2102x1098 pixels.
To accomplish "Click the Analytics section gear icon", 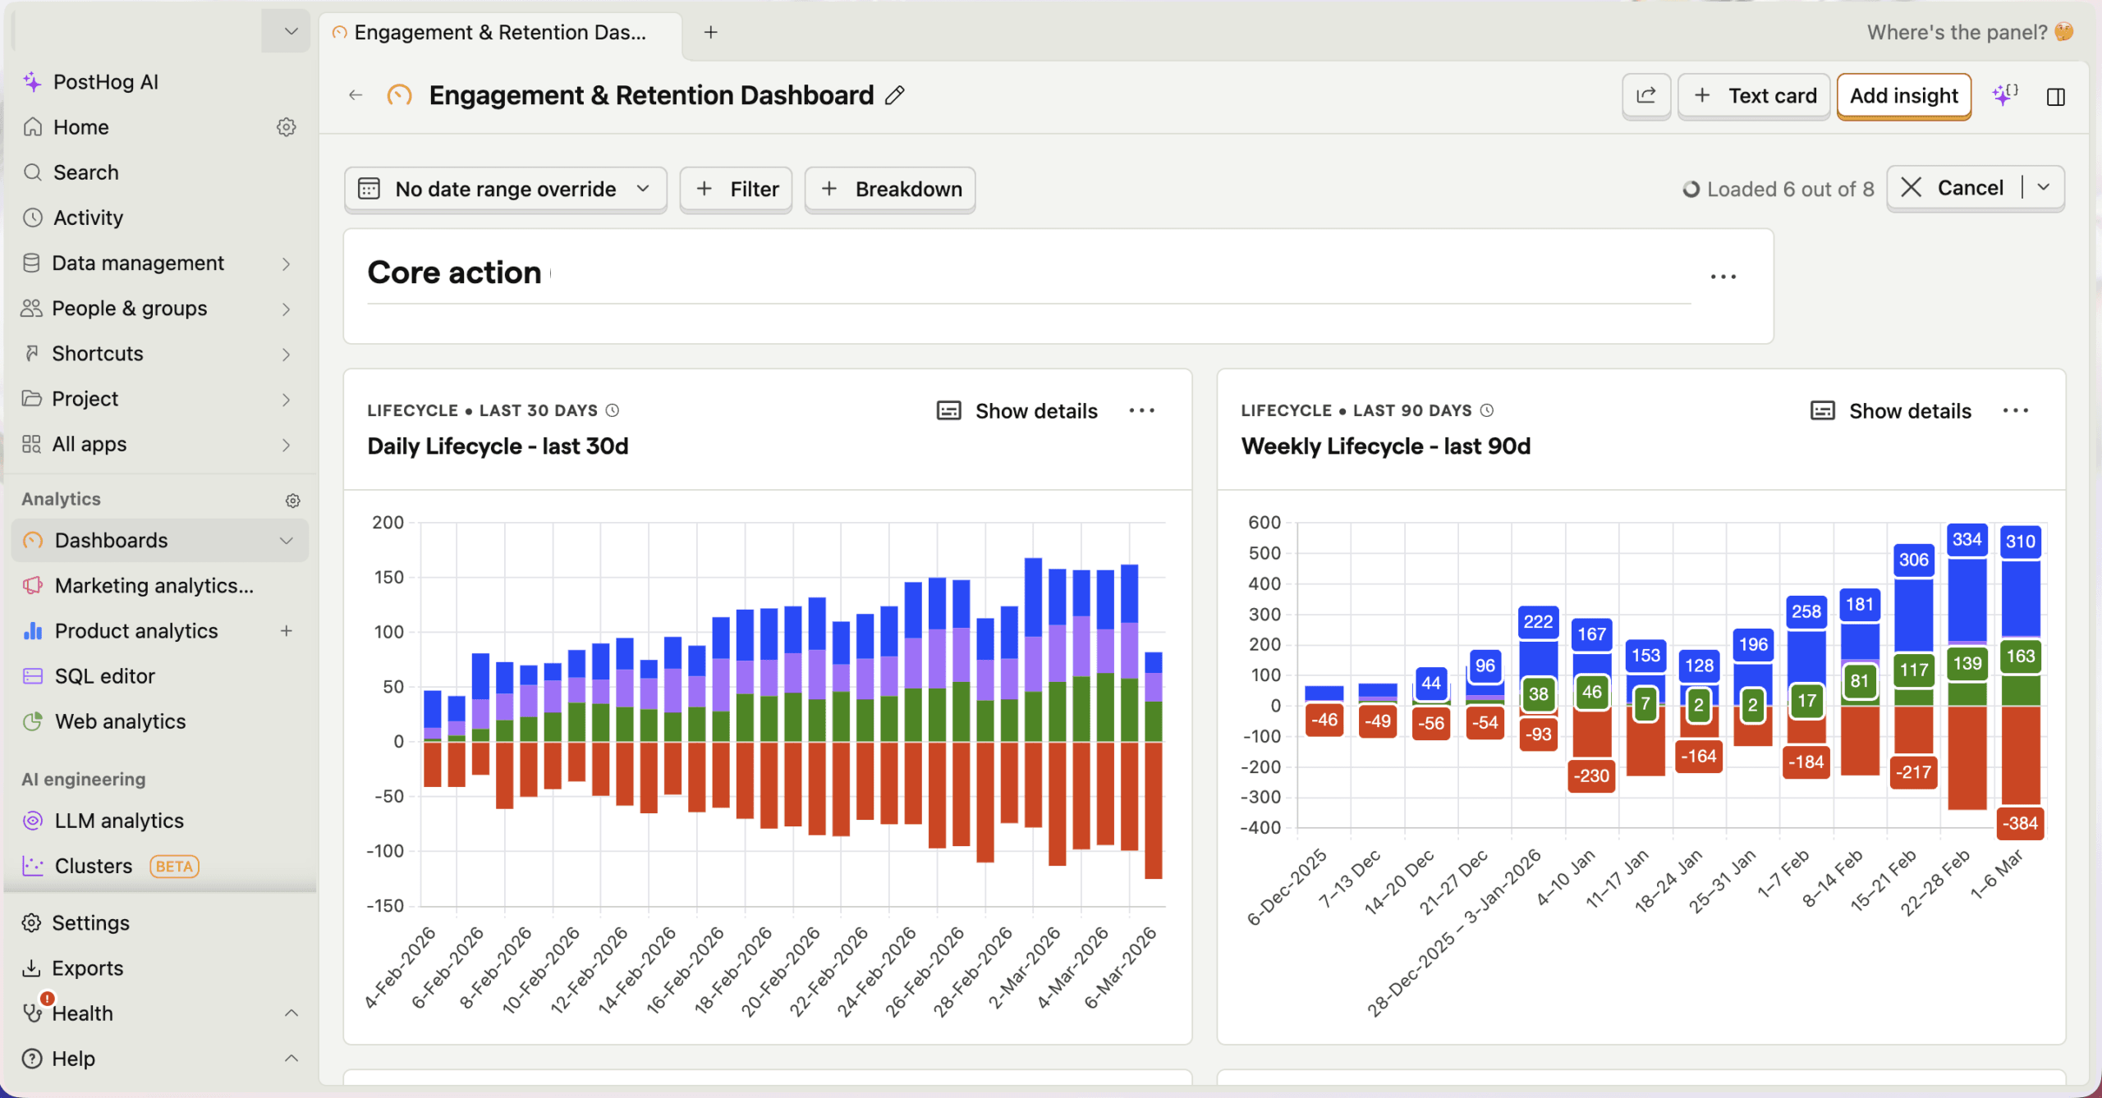I will 292,501.
